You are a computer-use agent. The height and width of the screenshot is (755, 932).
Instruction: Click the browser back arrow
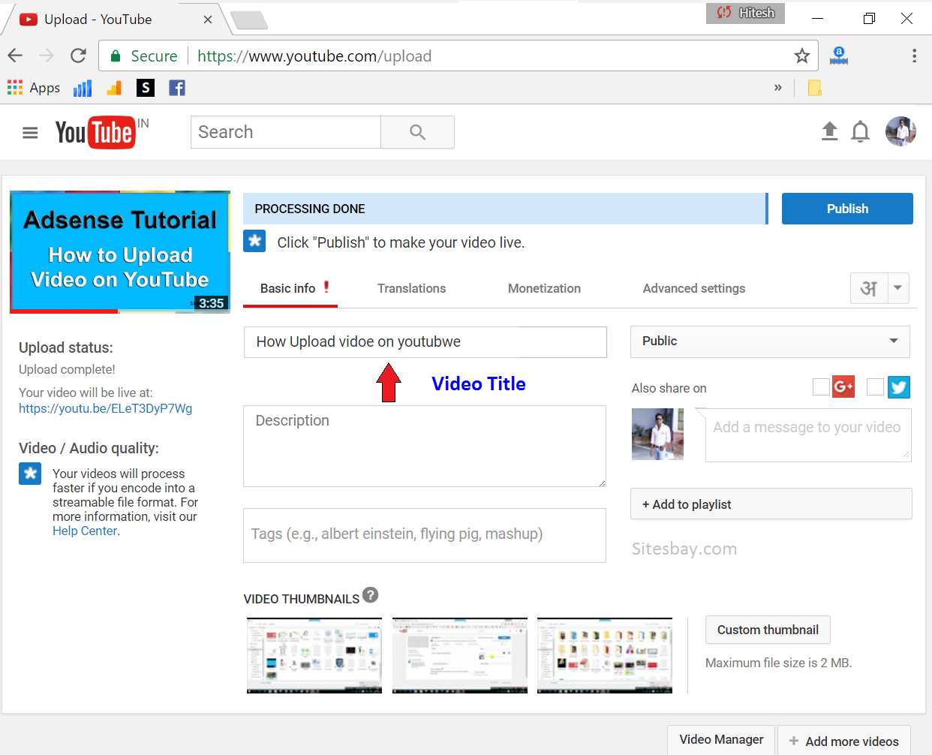pyautogui.click(x=15, y=56)
